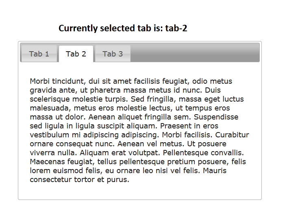
Task: Click the "Currently selected tab is: tab-2" heading
Action: pos(123,28)
